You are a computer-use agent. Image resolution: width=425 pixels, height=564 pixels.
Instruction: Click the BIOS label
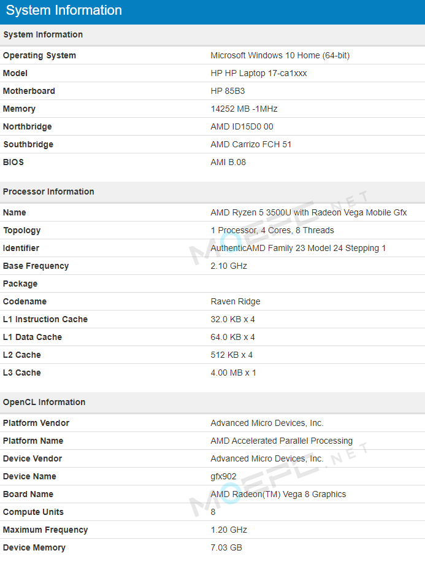(13, 162)
